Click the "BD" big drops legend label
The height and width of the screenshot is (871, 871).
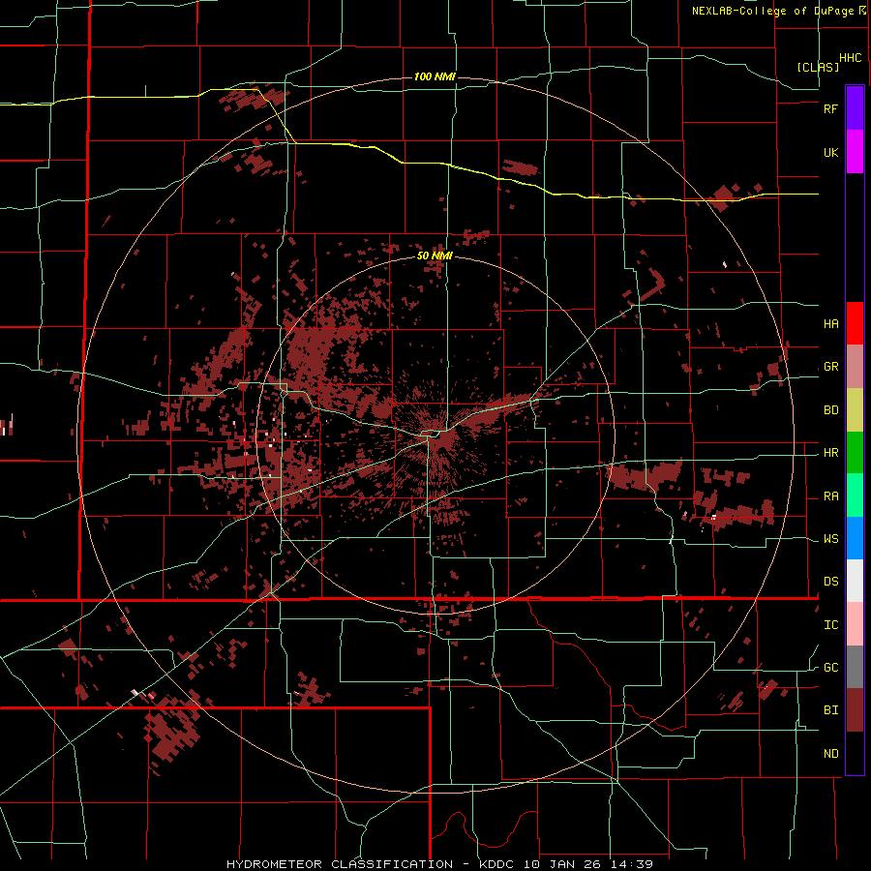click(x=830, y=410)
